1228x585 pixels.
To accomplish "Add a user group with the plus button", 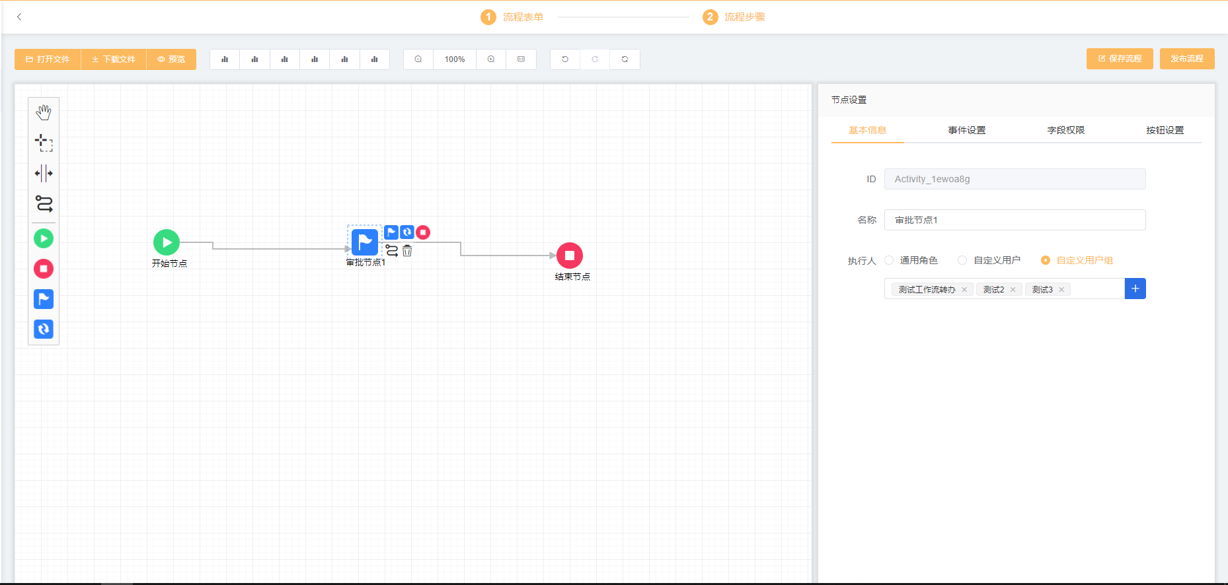I will click(x=1135, y=289).
